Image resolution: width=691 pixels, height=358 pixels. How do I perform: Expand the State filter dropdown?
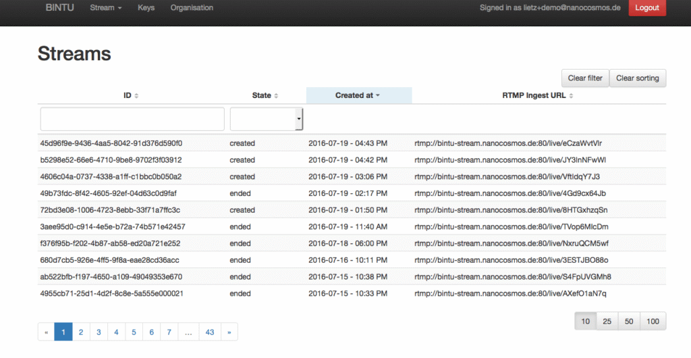[299, 120]
